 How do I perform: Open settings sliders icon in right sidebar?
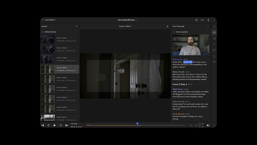click(x=214, y=62)
